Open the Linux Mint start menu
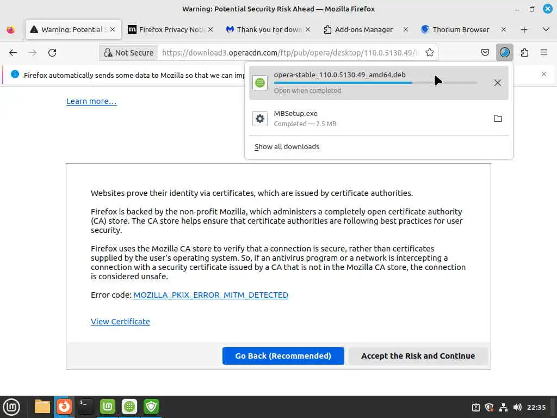The width and height of the screenshot is (557, 418). 11,407
